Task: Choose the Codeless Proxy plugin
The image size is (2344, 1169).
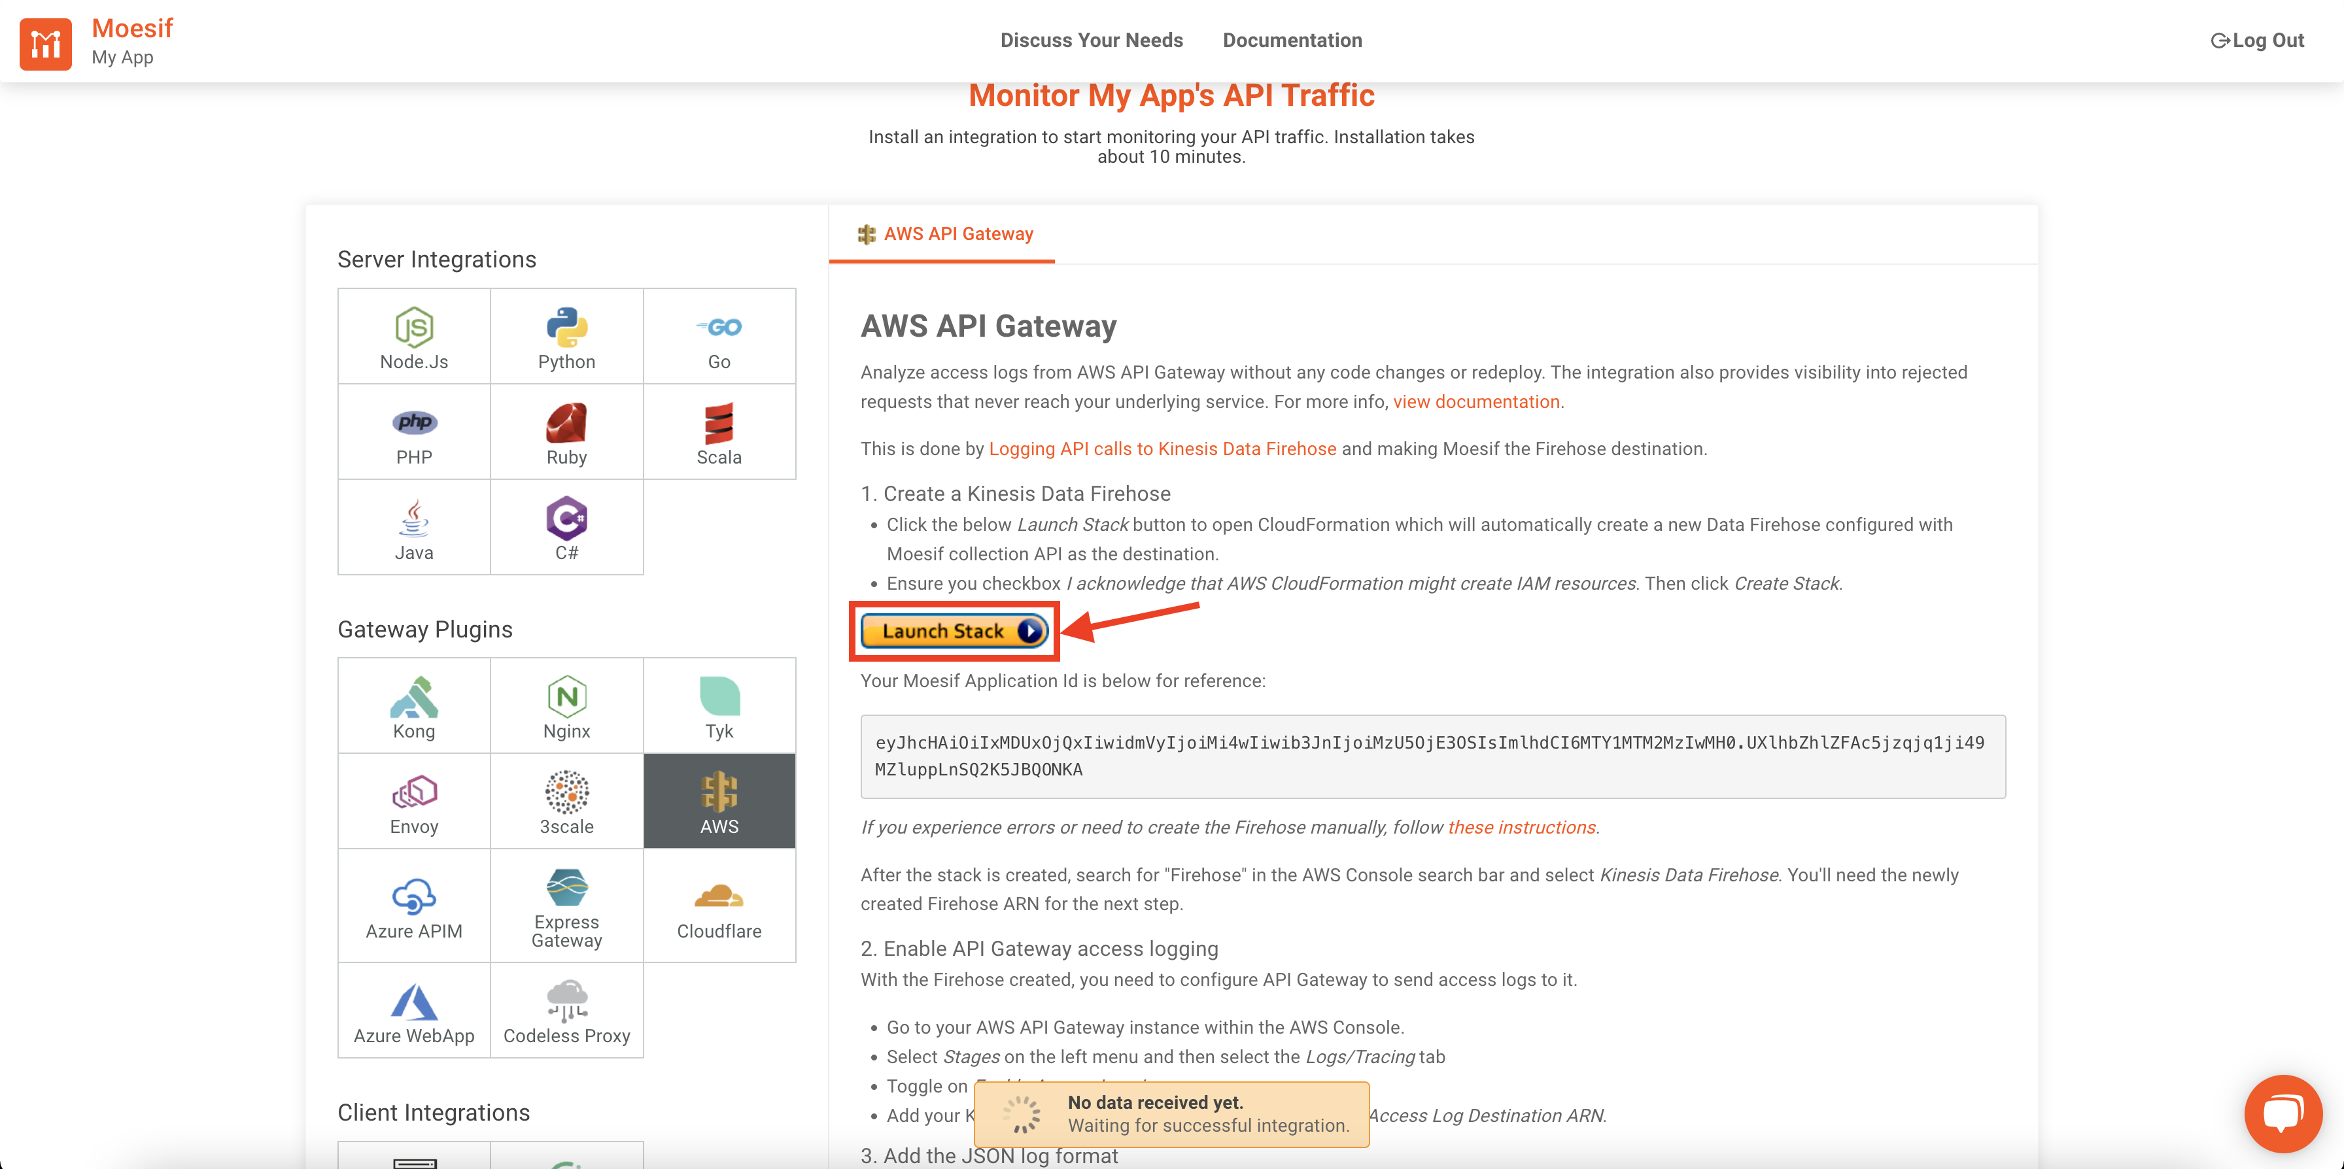Action: (566, 1009)
